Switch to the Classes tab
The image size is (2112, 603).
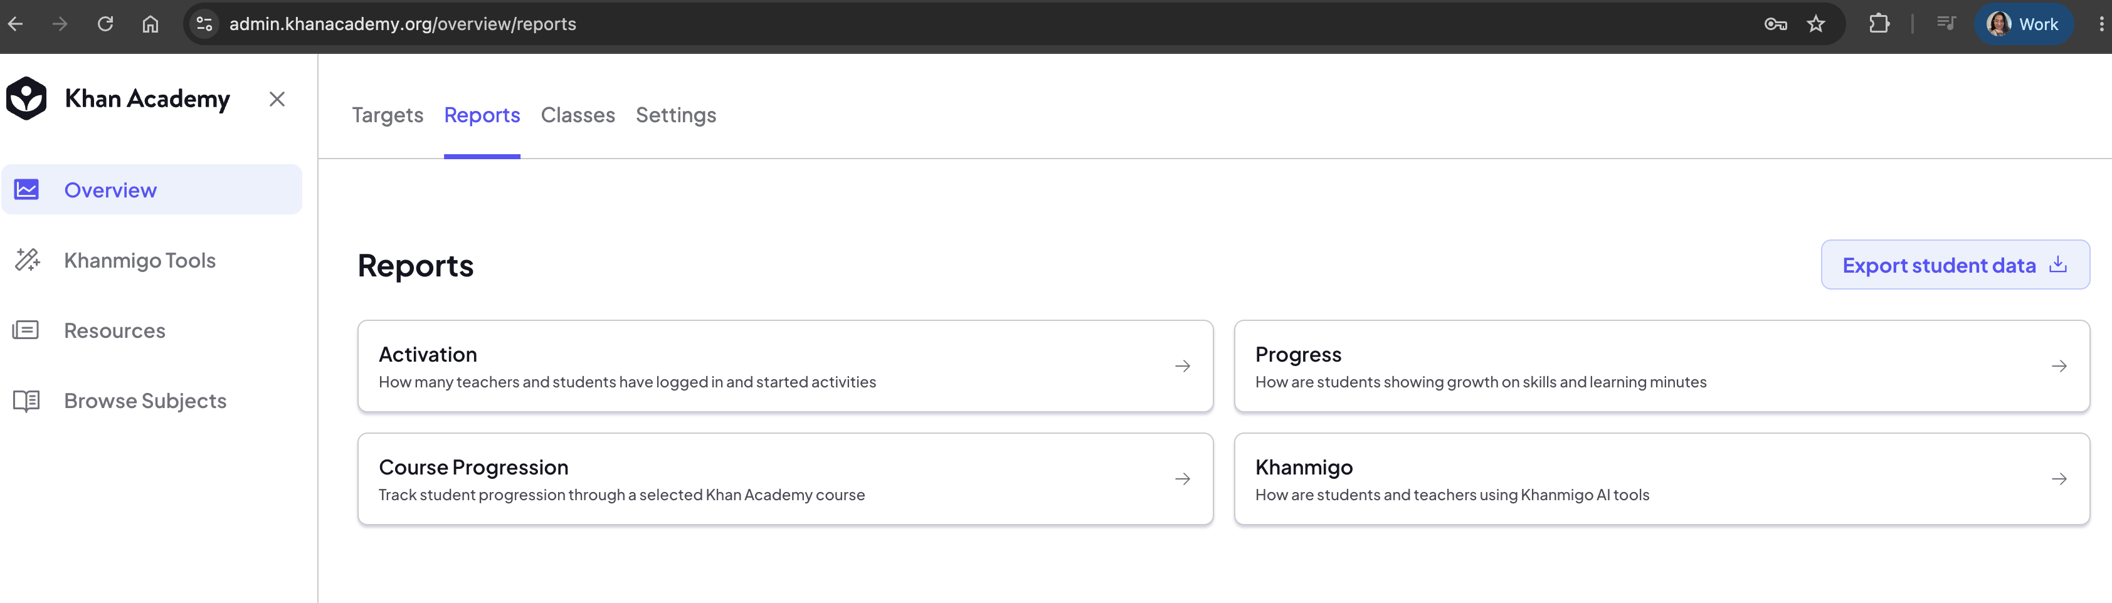pos(578,115)
